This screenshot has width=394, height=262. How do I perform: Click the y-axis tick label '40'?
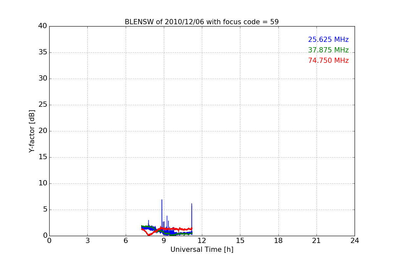[x=43, y=26]
